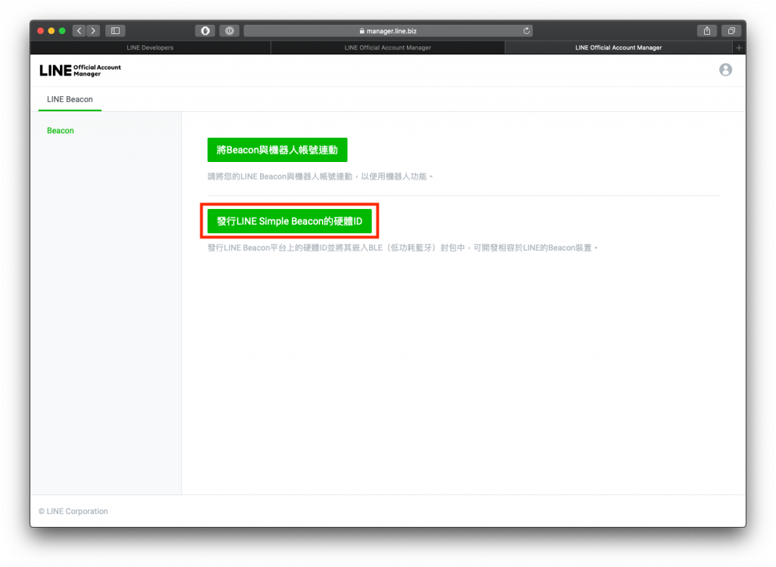This screenshot has width=776, height=567.
Task: Select the LINE Beacon page tab
Action: [x=70, y=99]
